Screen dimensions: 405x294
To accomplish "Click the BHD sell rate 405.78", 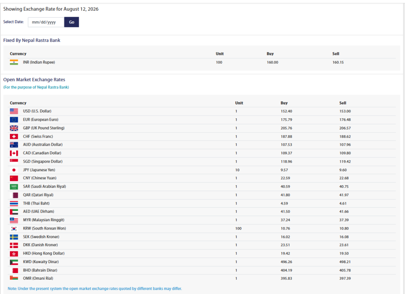I will pyautogui.click(x=345, y=271).
